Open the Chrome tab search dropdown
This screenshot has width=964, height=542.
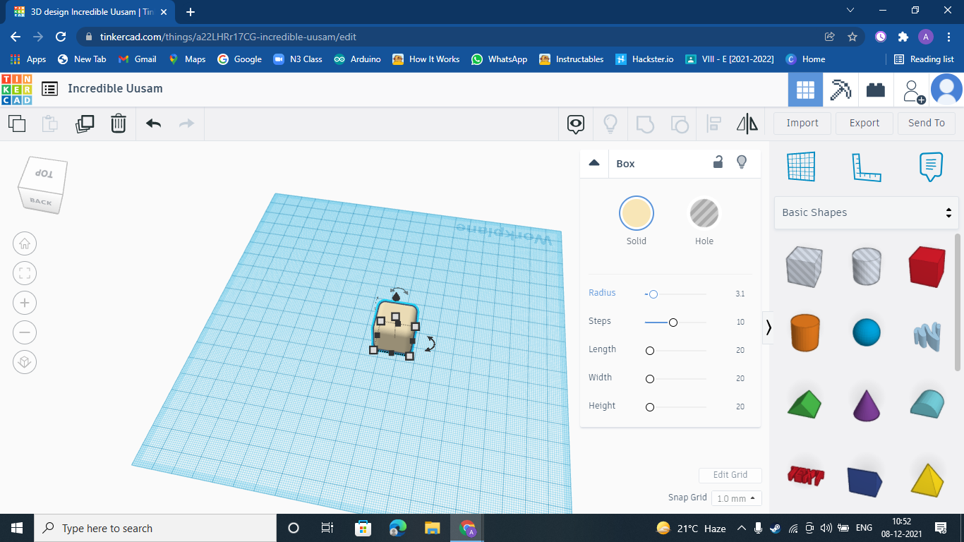[x=850, y=11]
